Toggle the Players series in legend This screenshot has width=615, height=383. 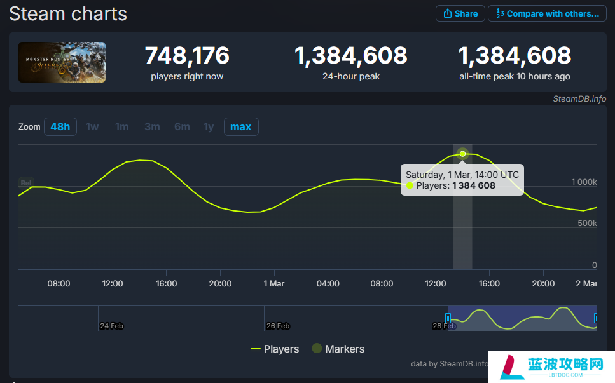tap(275, 349)
